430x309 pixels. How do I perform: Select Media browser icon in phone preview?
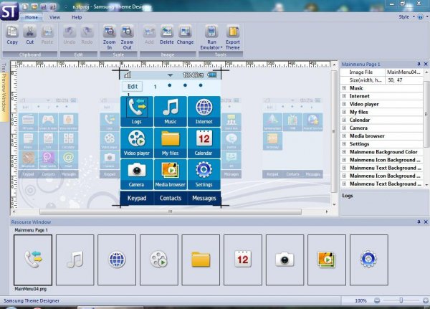click(171, 170)
